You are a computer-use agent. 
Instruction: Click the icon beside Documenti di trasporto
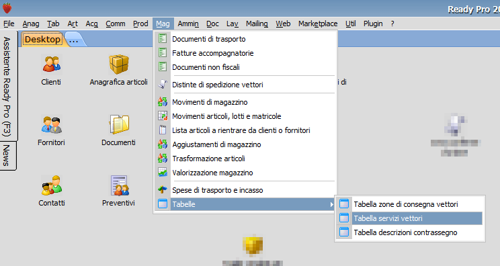tap(163, 39)
